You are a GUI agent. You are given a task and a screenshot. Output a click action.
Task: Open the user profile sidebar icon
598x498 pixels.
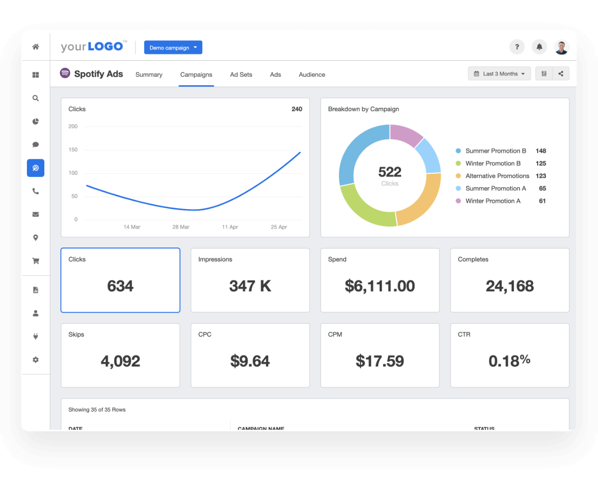(x=35, y=313)
